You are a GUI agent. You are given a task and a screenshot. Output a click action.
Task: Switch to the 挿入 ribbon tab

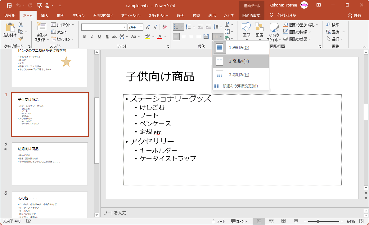pyautogui.click(x=45, y=15)
